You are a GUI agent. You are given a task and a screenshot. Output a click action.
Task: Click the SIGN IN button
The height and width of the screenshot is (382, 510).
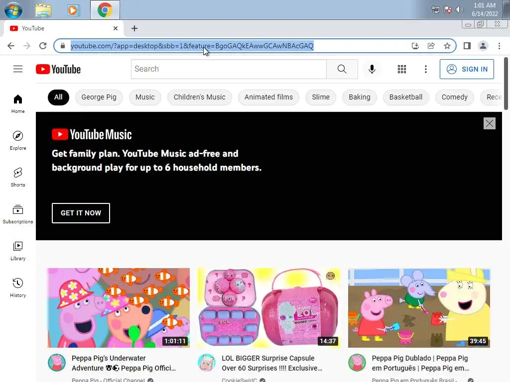467,69
